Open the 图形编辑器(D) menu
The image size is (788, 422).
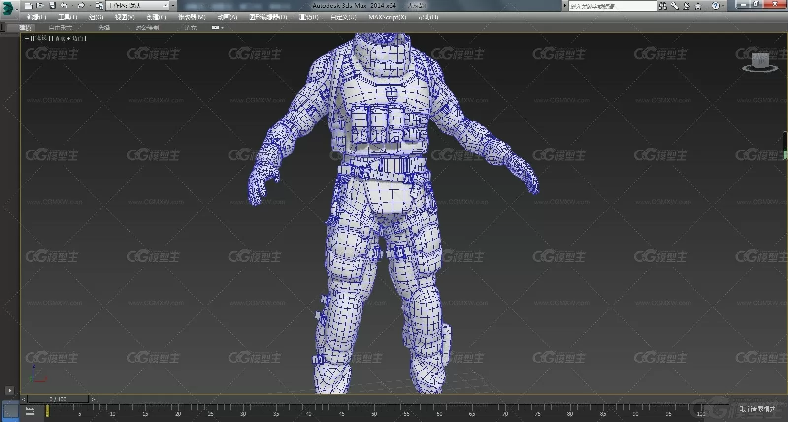pyautogui.click(x=268, y=17)
